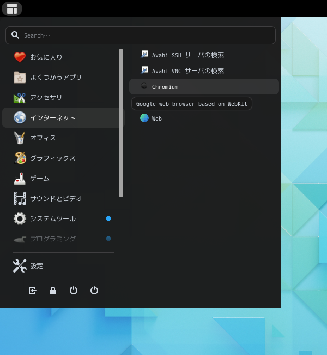Click the category list vertical scrollbar
The height and width of the screenshot is (355, 327).
[x=121, y=123]
